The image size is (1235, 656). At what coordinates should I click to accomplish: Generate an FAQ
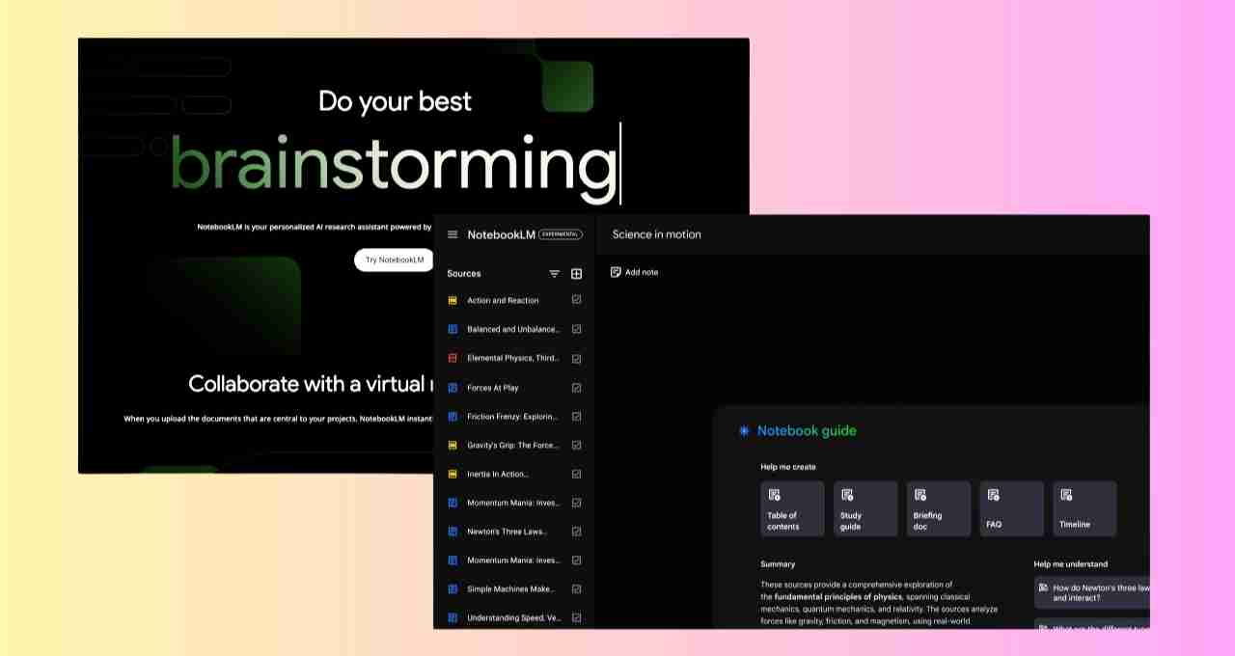point(1011,508)
